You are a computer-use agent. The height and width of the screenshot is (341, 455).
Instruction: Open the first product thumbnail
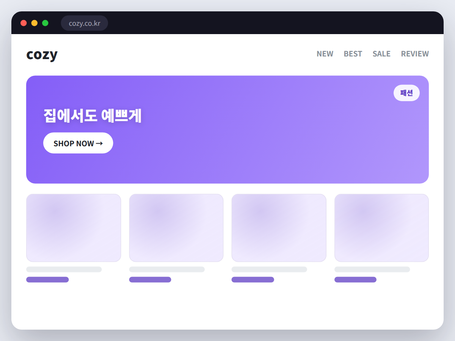[74, 228]
